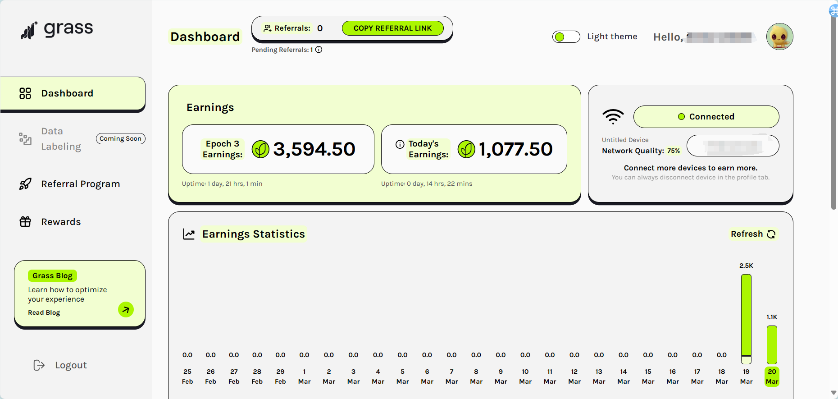Click the 19 Mar earnings bar
Image resolution: width=838 pixels, height=399 pixels.
pyautogui.click(x=746, y=319)
